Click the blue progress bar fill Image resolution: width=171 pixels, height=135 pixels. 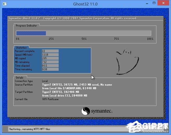click(x=31, y=33)
